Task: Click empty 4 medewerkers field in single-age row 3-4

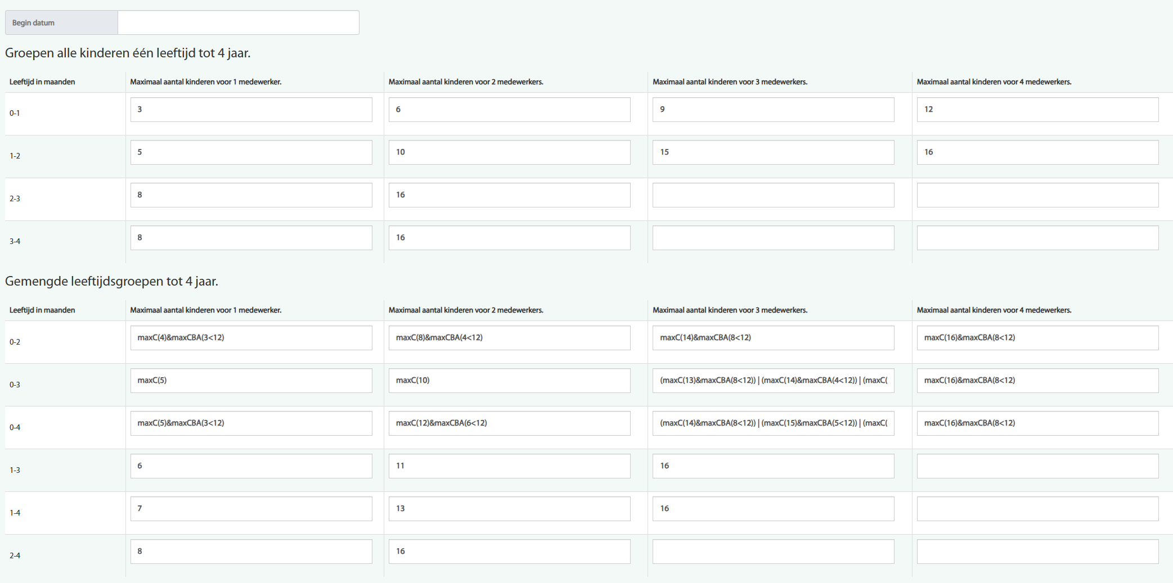Action: (x=1037, y=238)
